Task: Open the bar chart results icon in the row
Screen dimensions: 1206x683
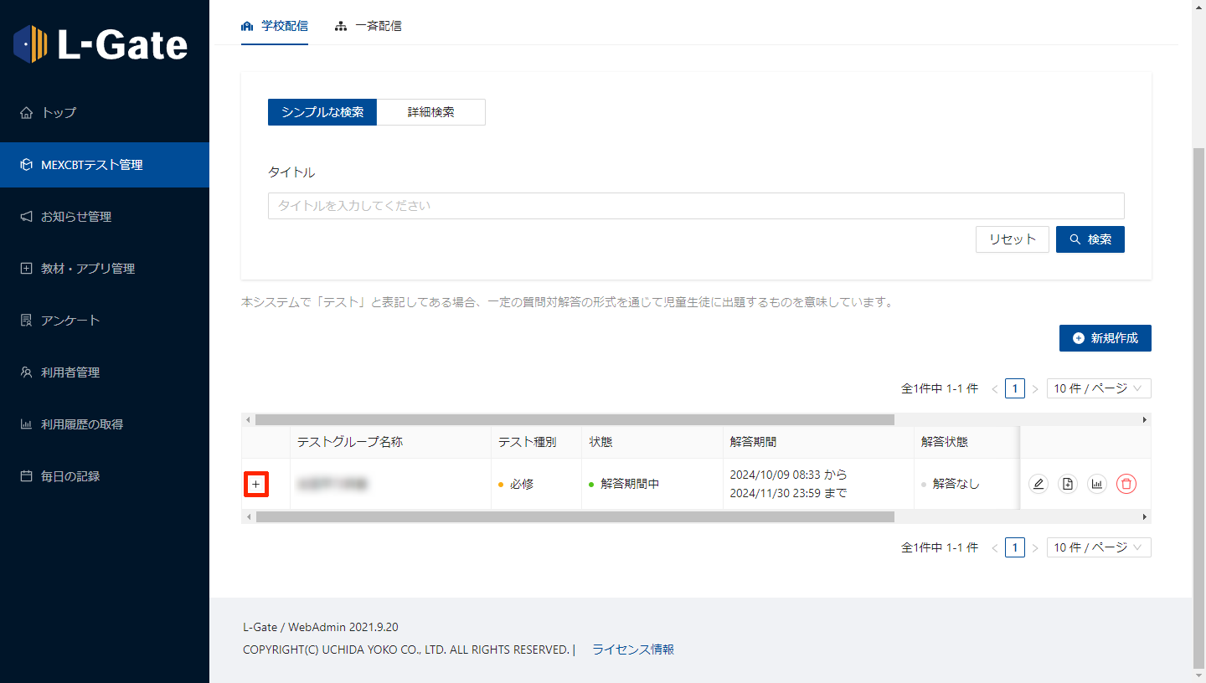Action: pos(1096,484)
